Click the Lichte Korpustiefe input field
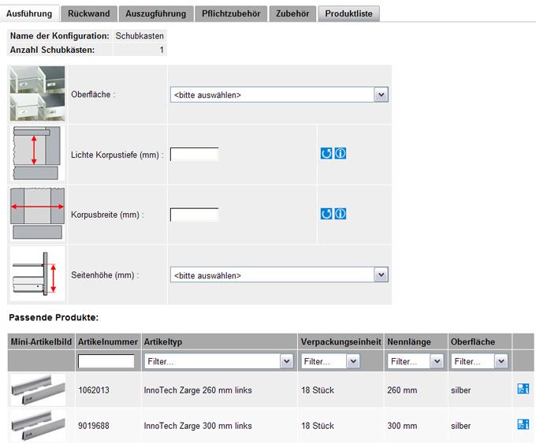This screenshot has height=444, width=536. click(x=194, y=154)
